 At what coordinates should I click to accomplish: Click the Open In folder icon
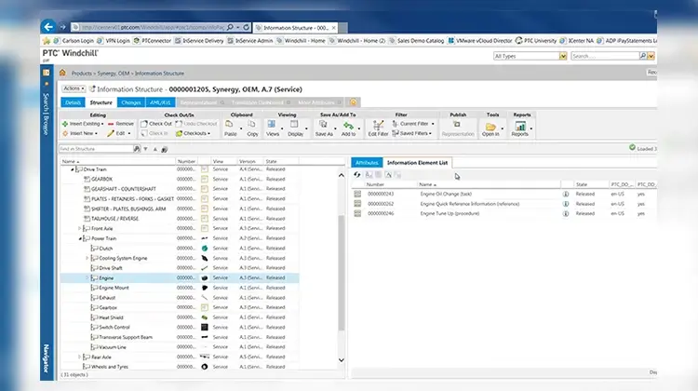click(490, 128)
